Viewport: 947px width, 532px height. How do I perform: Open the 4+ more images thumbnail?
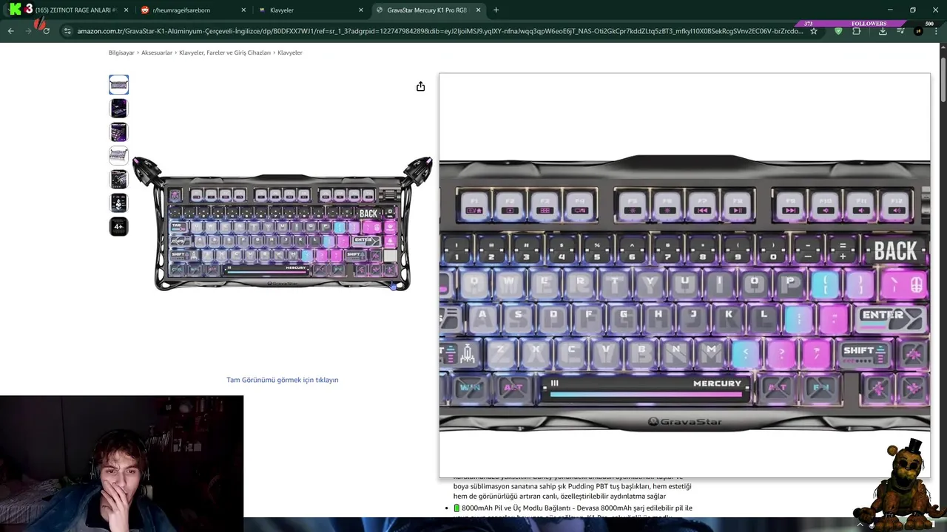tap(118, 226)
